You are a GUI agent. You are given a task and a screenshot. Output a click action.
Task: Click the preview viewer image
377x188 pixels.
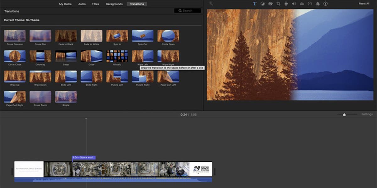coord(290,55)
